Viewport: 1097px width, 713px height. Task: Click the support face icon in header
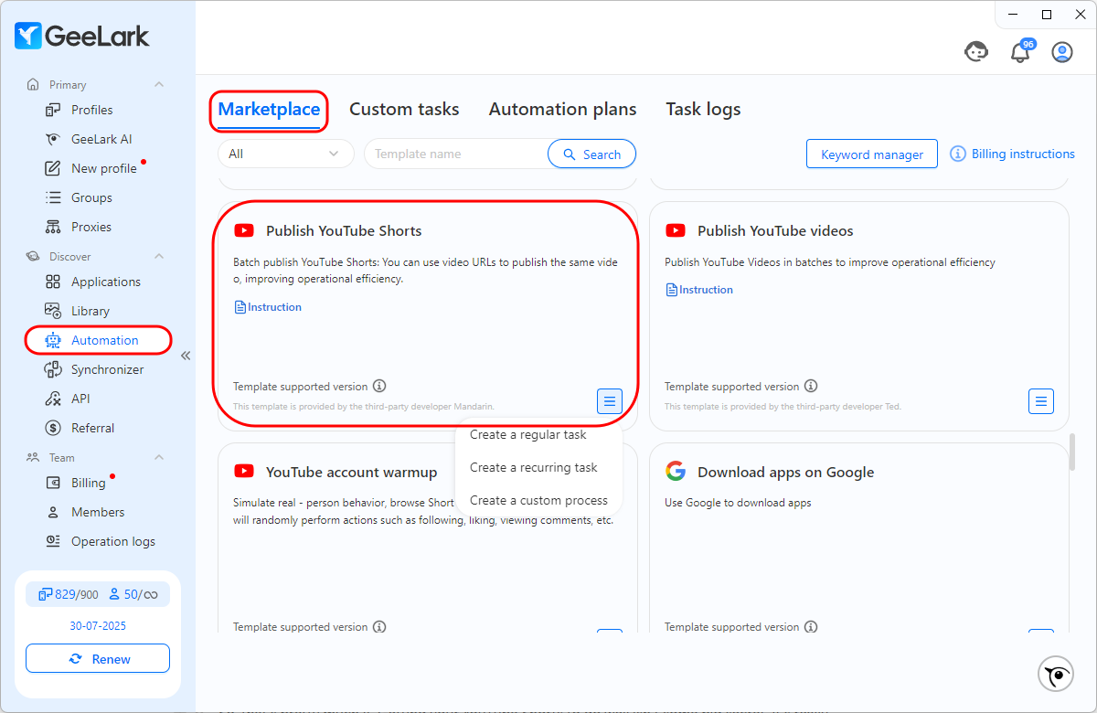(x=976, y=52)
